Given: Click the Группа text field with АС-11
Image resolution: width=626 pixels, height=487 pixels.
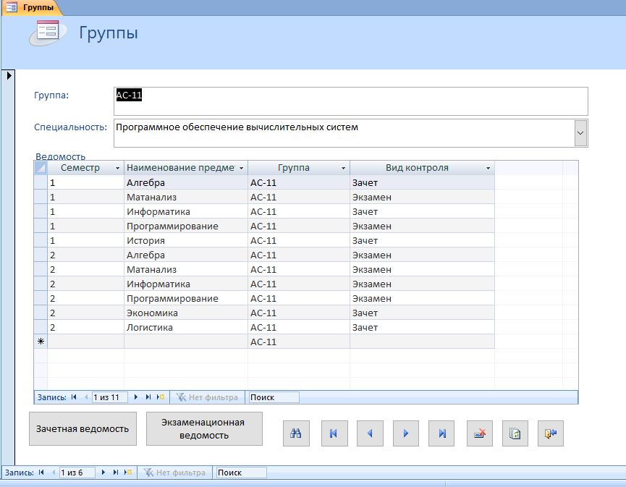Looking at the screenshot, I should click(350, 101).
